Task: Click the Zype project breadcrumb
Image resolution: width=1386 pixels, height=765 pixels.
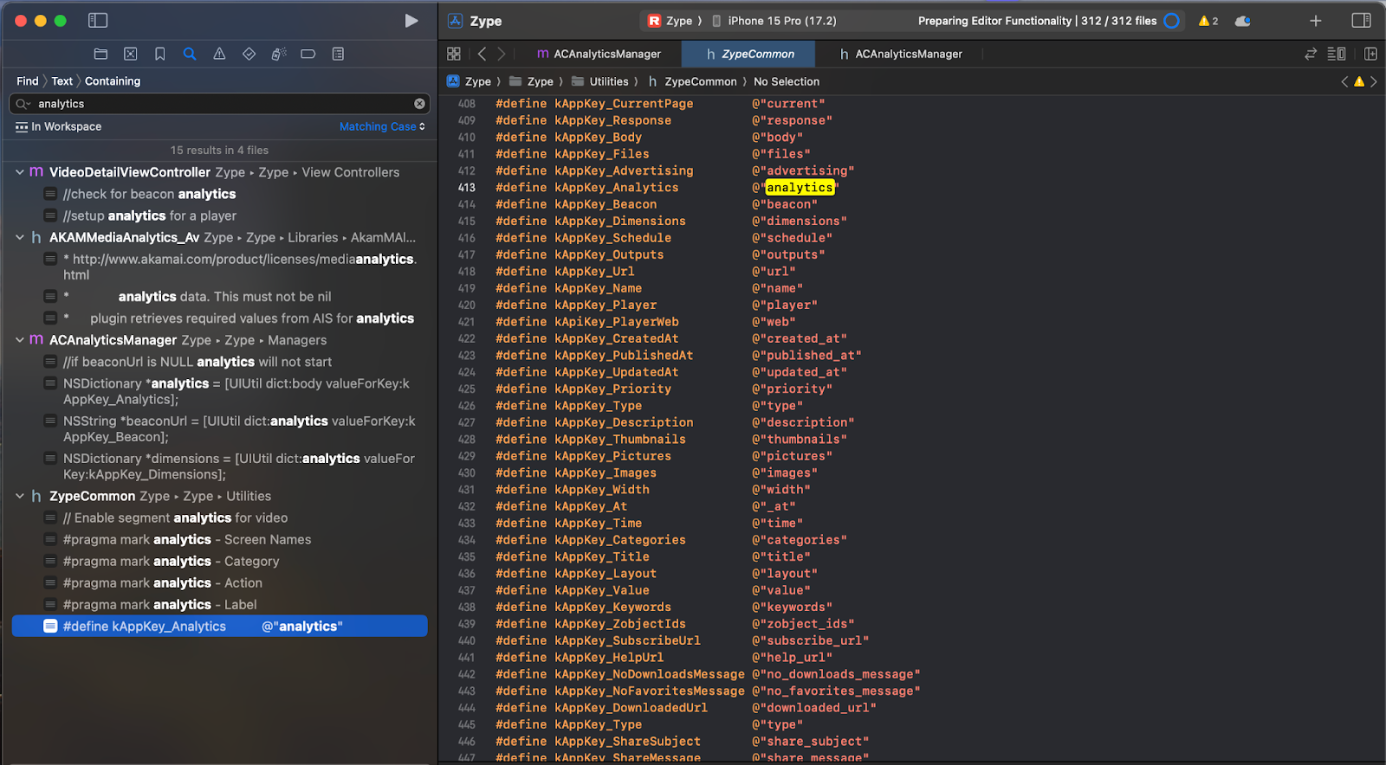Action: [x=470, y=81]
